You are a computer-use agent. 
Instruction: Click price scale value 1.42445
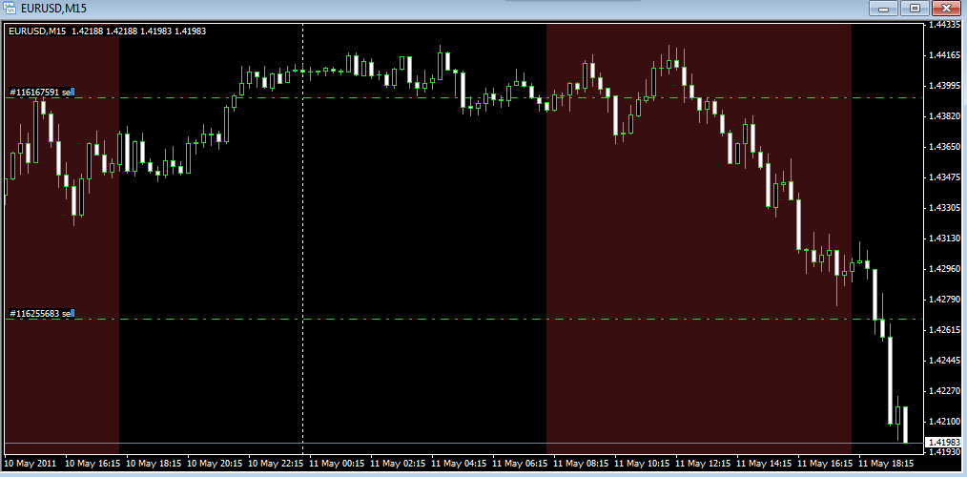coord(943,361)
